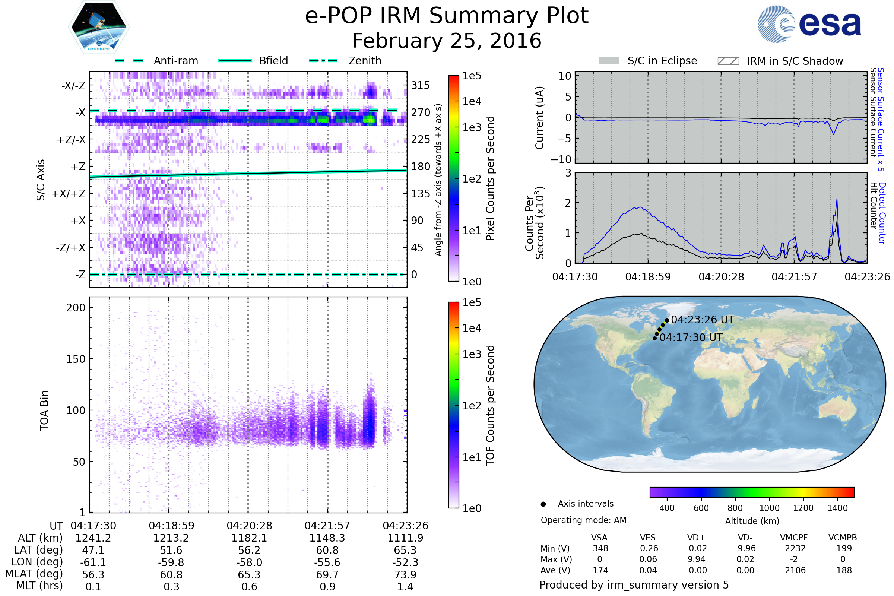Click the 04:17:30 UT map label
Viewport: 894px width, 596px height.
(691, 337)
